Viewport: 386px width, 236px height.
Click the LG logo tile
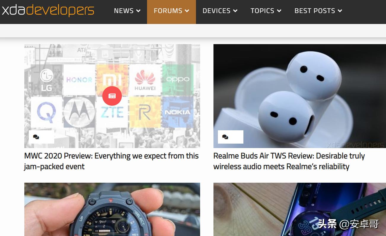47,80
